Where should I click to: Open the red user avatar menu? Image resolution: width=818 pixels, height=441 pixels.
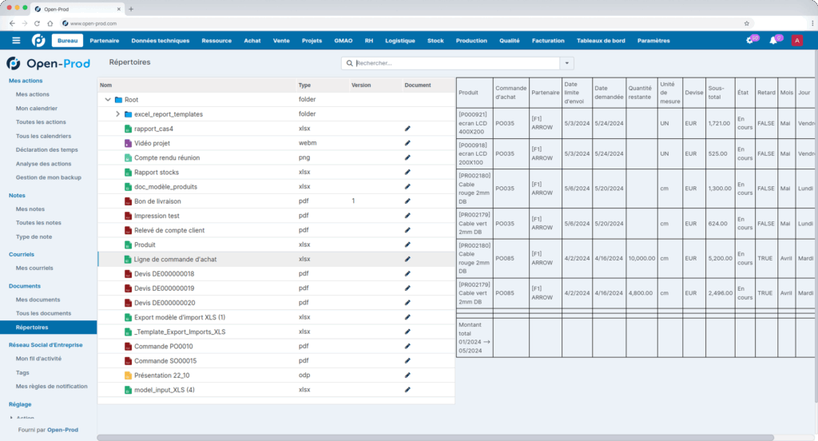pyautogui.click(x=796, y=40)
